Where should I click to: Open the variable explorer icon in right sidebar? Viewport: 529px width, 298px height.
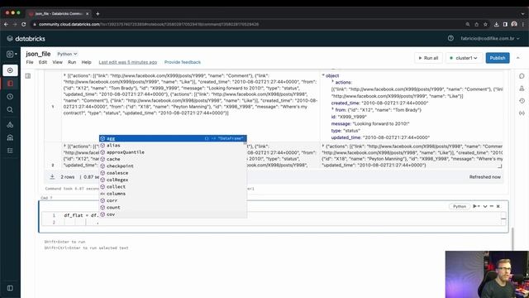click(522, 113)
